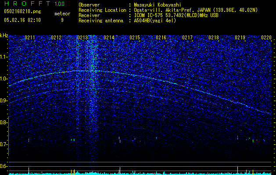The height and width of the screenshot is (175, 276).
Task: Click the file name 0502160210.png
Action: pyautogui.click(x=22, y=11)
